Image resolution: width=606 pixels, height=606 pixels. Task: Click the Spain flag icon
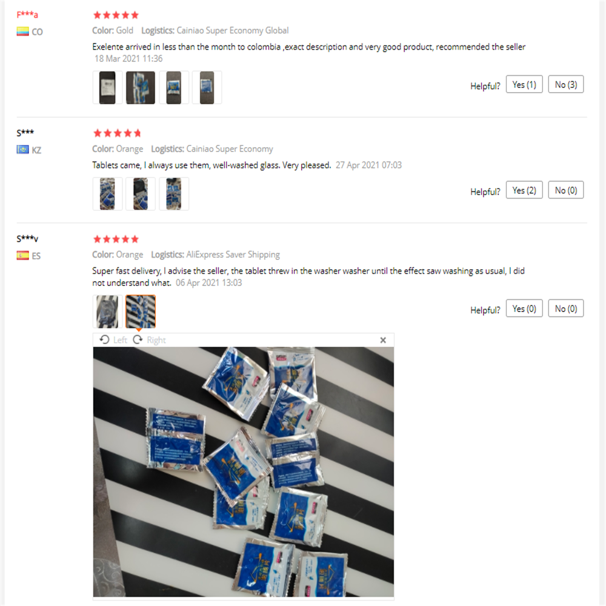[x=23, y=256]
